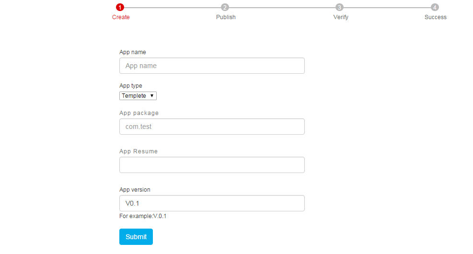Click the 'App Resume' label
This screenshot has width=473, height=254.
(138, 151)
